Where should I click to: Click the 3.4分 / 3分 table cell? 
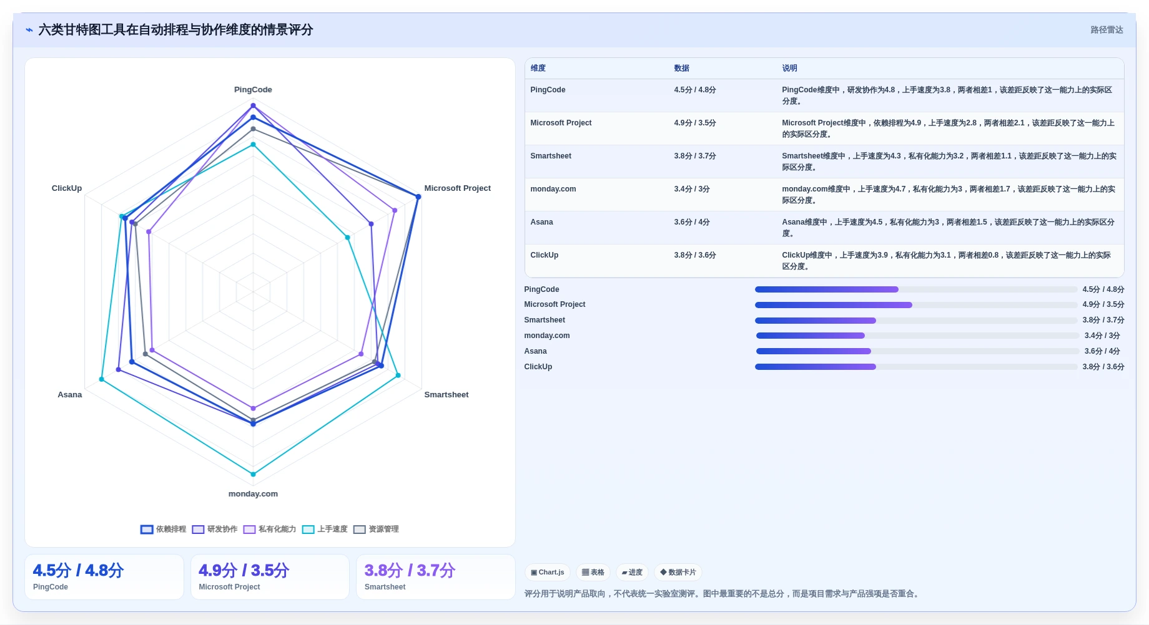pos(692,189)
